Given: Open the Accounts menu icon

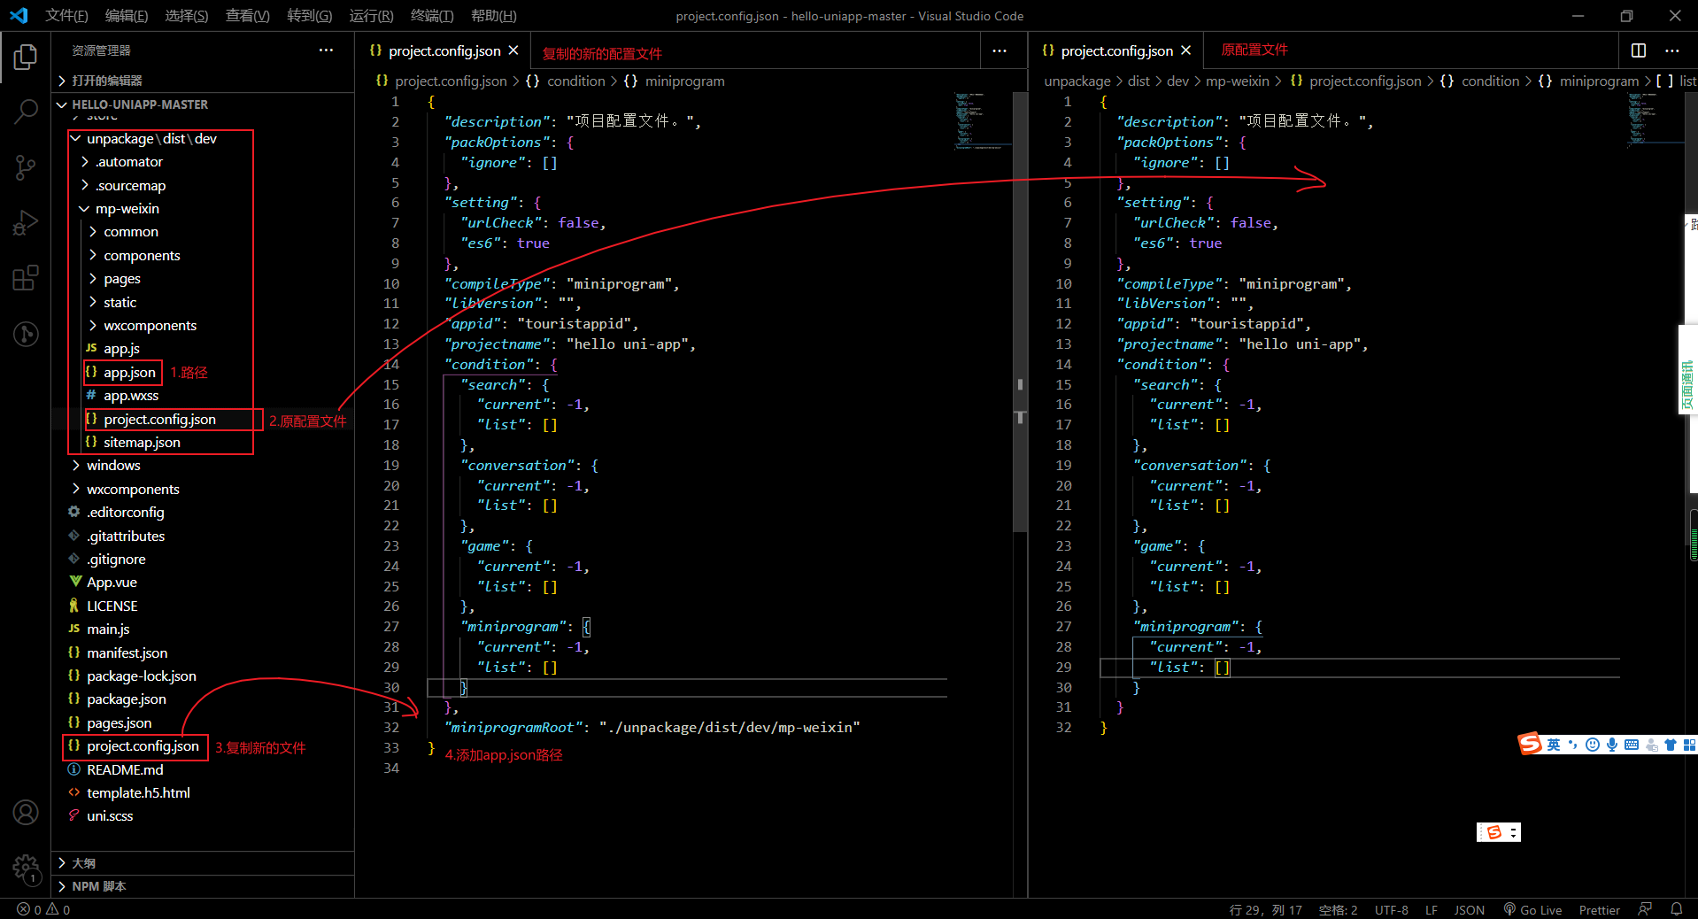Looking at the screenshot, I should pos(26,812).
